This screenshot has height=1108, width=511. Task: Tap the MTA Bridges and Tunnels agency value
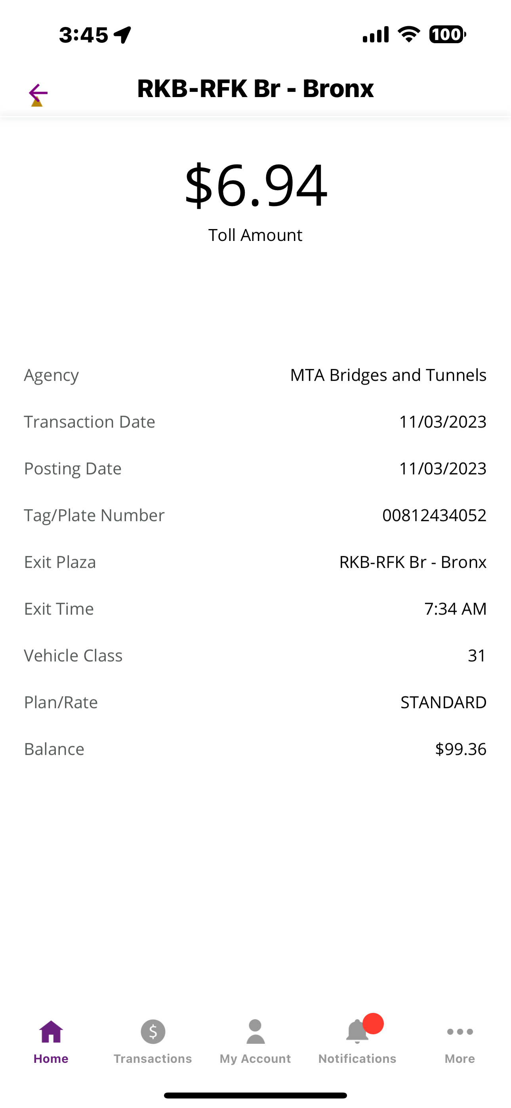[x=388, y=375]
